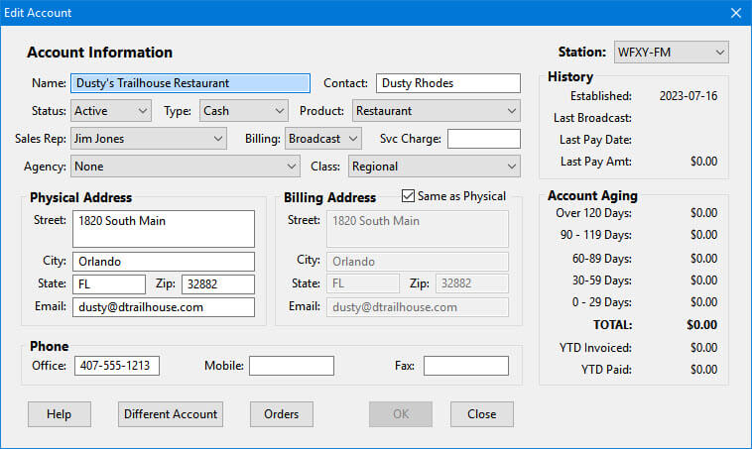Select the Billing dropdown showing Broadcast
The width and height of the screenshot is (752, 449).
point(323,139)
